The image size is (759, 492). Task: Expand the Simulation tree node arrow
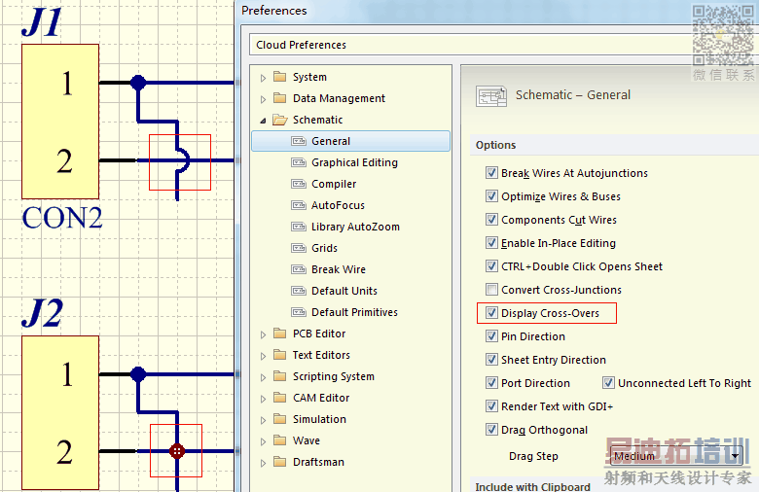point(263,420)
